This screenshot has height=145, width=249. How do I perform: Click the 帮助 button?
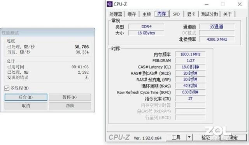coord(70,105)
